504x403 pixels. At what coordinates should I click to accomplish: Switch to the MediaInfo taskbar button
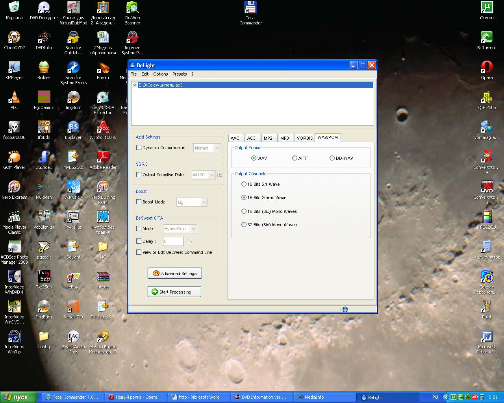325,397
